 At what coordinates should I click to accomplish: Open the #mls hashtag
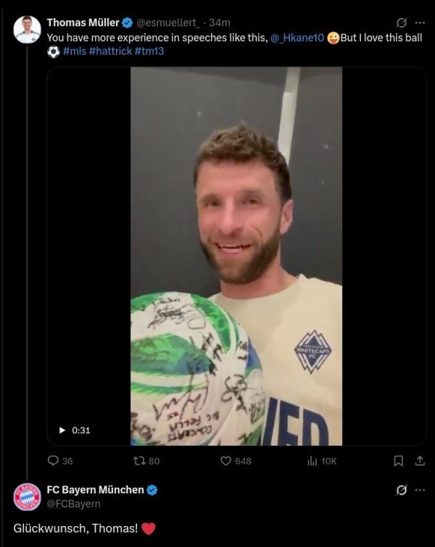(75, 51)
